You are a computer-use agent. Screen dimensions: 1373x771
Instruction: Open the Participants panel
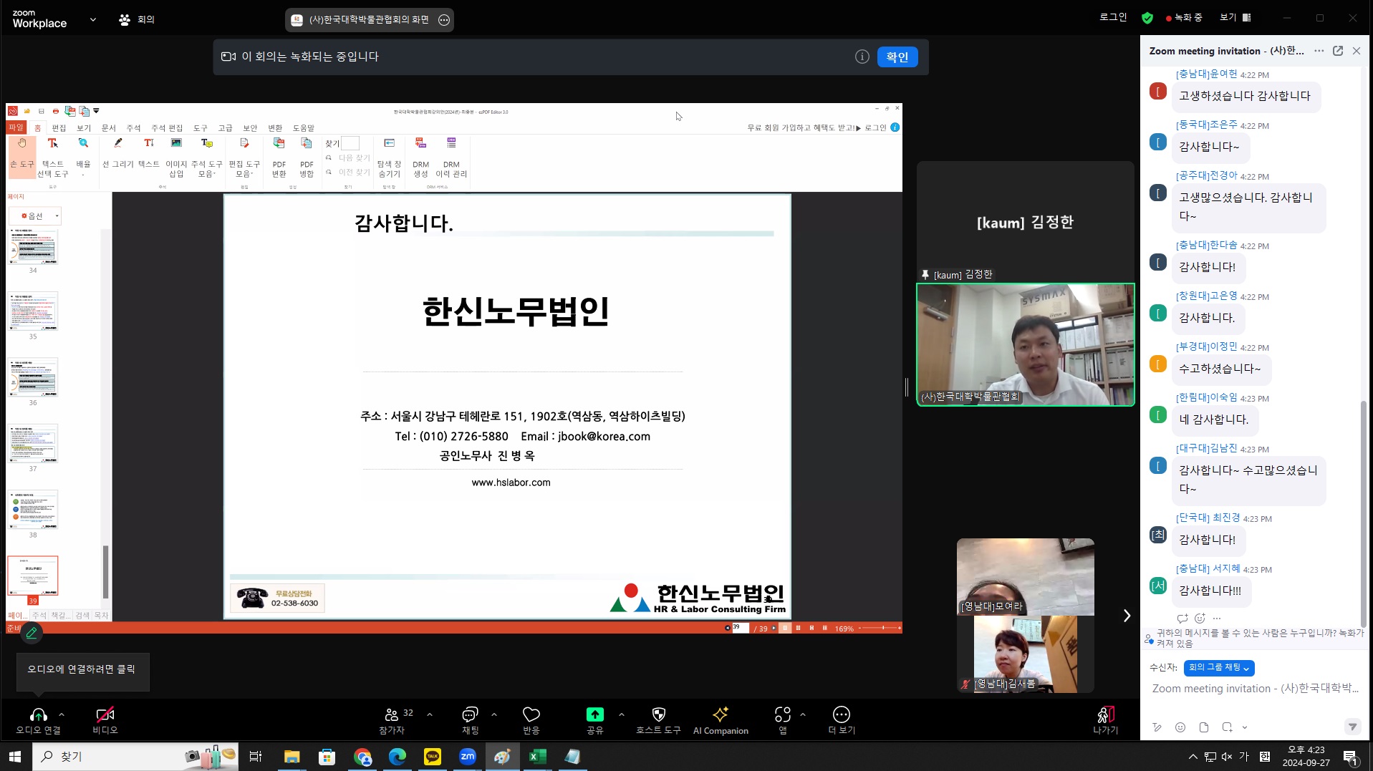(x=392, y=720)
